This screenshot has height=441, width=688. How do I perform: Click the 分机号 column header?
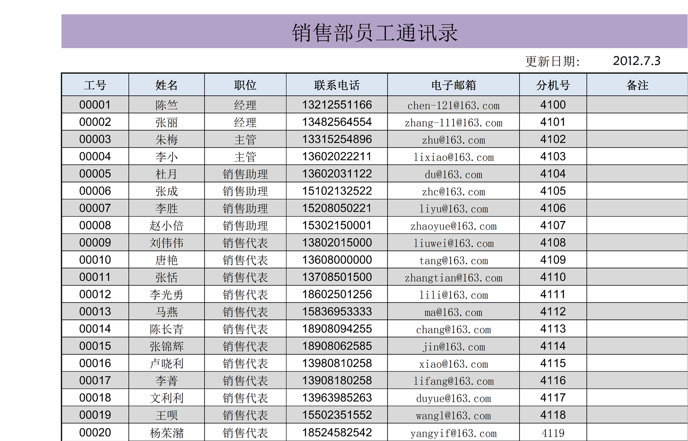[x=553, y=85]
